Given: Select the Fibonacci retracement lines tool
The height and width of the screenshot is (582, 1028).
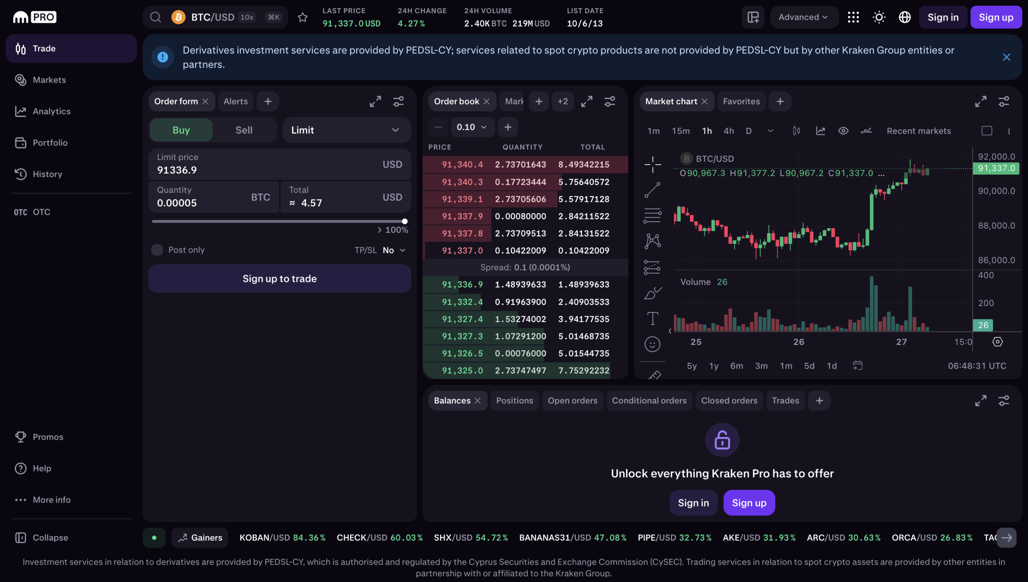Looking at the screenshot, I should point(653,216).
